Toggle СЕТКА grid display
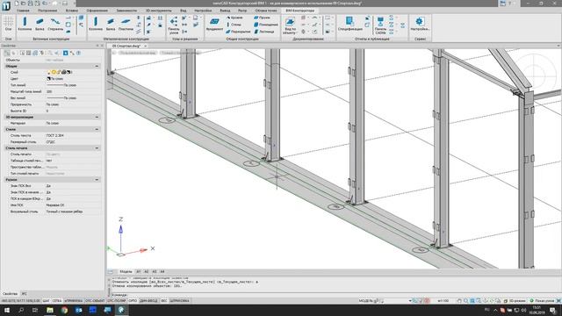The width and height of the screenshot is (562, 316). click(57, 301)
